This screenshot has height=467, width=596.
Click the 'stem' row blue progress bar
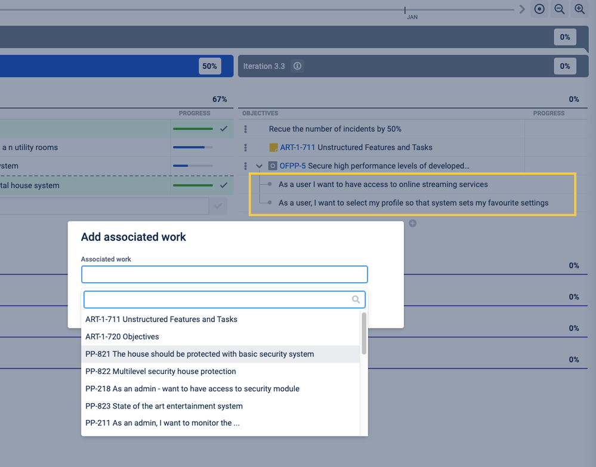pyautogui.click(x=193, y=166)
